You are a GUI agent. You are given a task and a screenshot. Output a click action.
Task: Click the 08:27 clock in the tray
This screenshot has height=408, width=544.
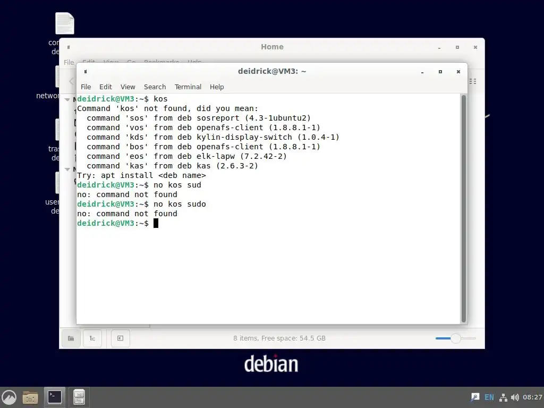click(x=532, y=397)
